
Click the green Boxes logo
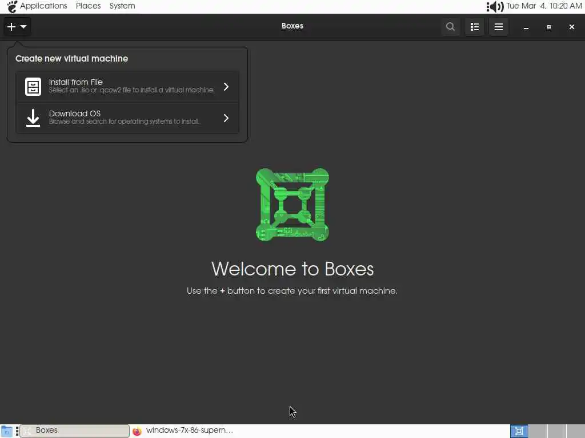tap(292, 205)
